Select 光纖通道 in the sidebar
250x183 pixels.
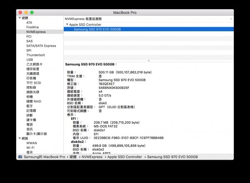click(x=32, y=73)
